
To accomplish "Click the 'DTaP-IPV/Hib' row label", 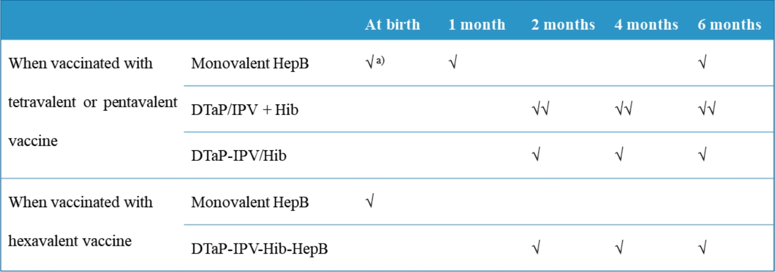I will pos(239,156).
